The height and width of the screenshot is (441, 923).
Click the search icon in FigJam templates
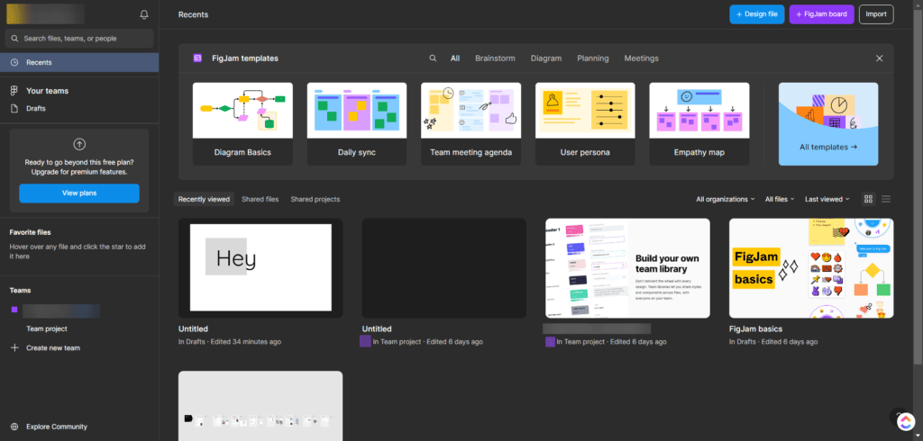[434, 58]
